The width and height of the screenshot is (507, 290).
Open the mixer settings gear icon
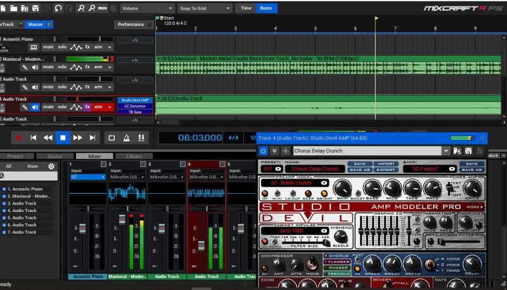51,167
